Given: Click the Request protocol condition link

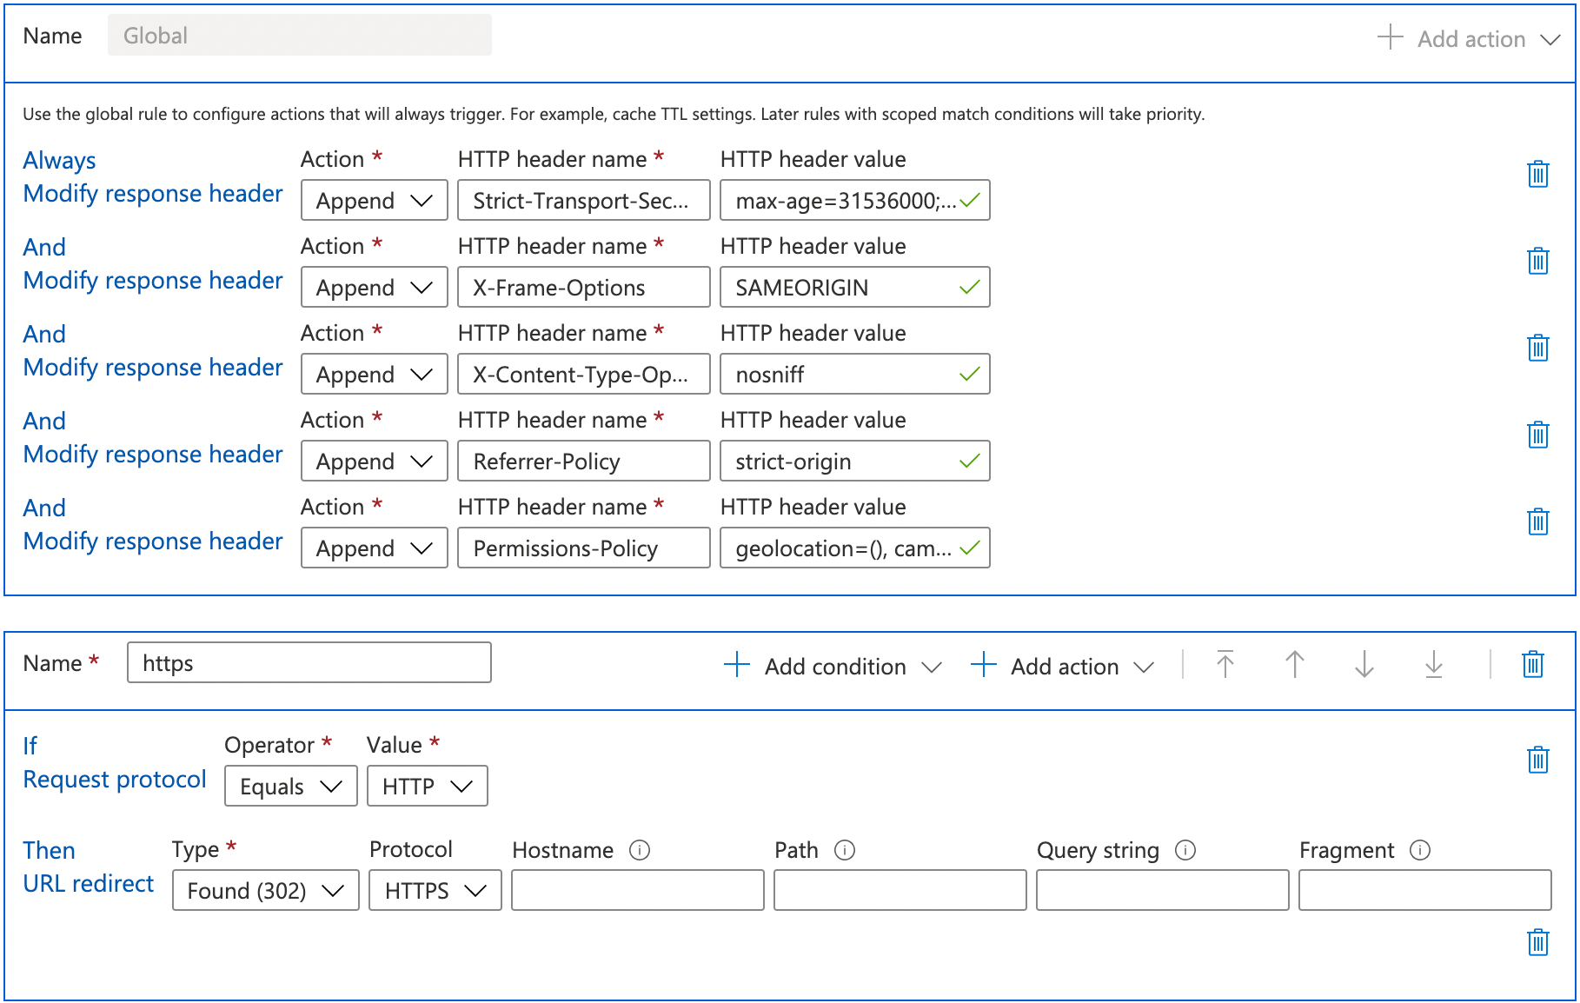Looking at the screenshot, I should (x=114, y=779).
